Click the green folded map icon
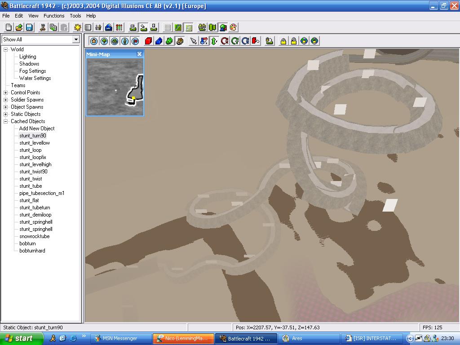The height and width of the screenshot is (345, 460). point(212,27)
